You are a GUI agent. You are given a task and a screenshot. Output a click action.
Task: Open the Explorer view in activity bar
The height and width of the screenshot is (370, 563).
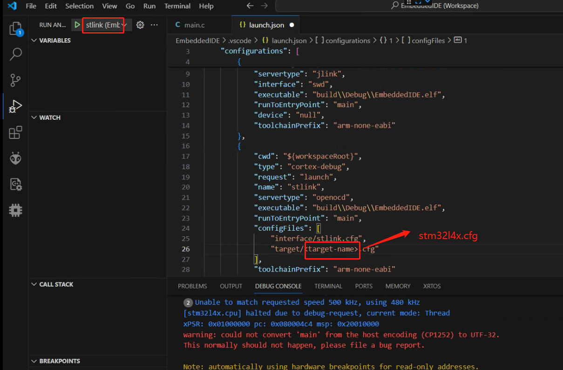(x=15, y=29)
